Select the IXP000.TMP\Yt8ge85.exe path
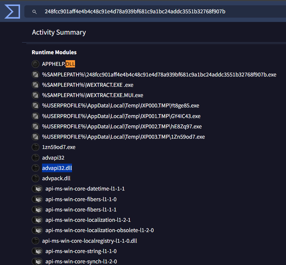Screen dimensions: 286x265 (121, 105)
